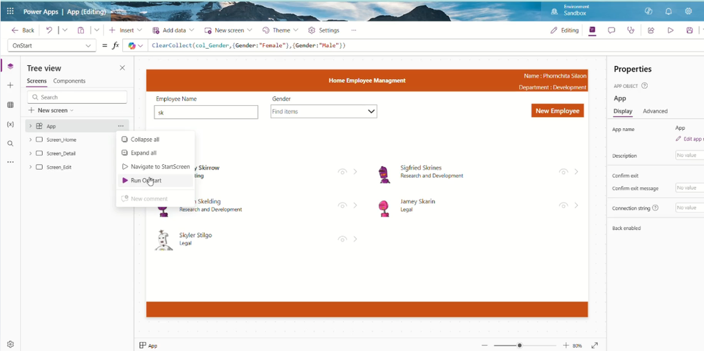Open the purple Copilot pane icon

(592, 30)
